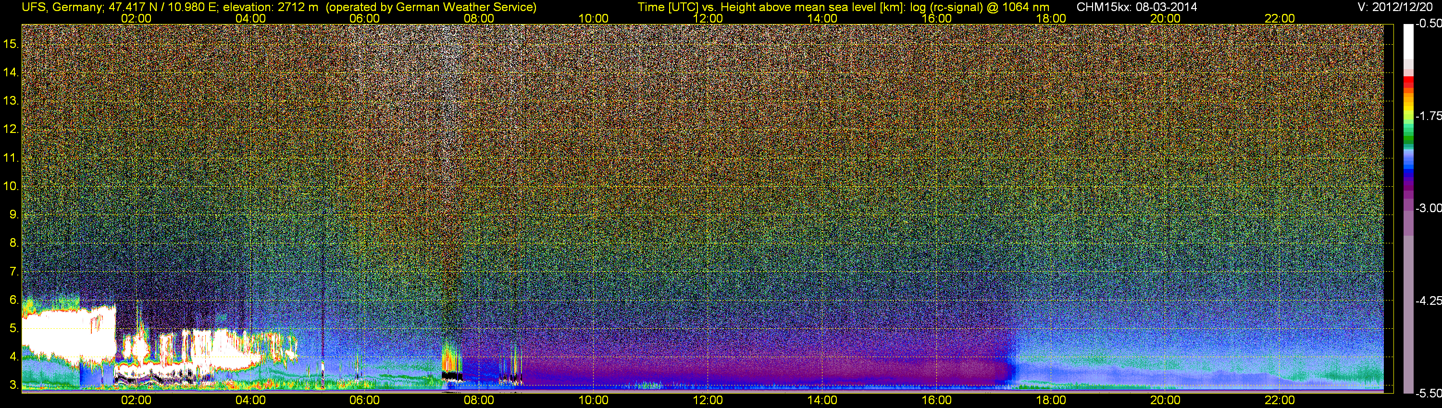Click "04:00" on the lower time axis

coord(250,400)
